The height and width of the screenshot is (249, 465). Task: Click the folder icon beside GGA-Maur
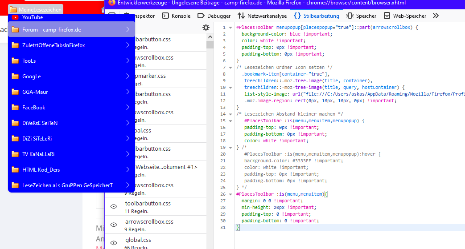15,92
